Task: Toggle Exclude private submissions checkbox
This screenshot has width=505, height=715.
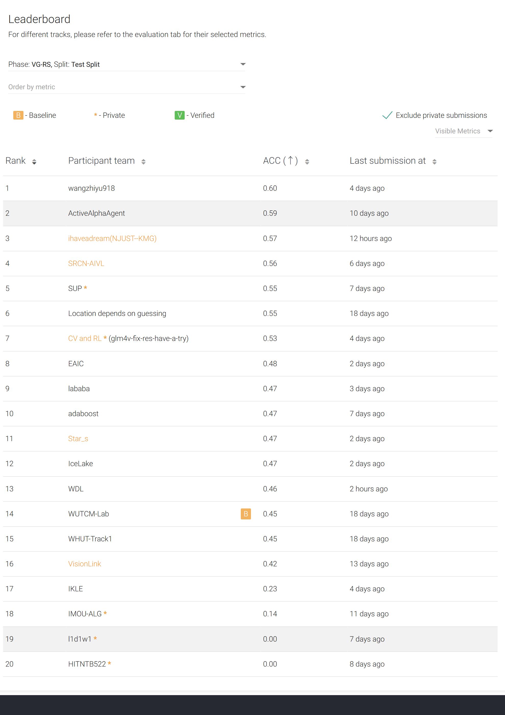Action: [x=387, y=115]
